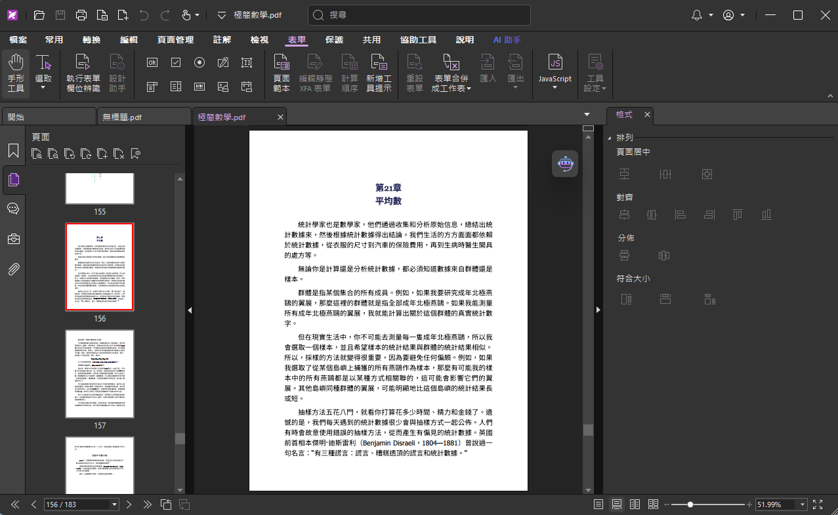The width and height of the screenshot is (838, 515).
Task: Select the Hand tool (手形工具)
Action: (x=16, y=73)
